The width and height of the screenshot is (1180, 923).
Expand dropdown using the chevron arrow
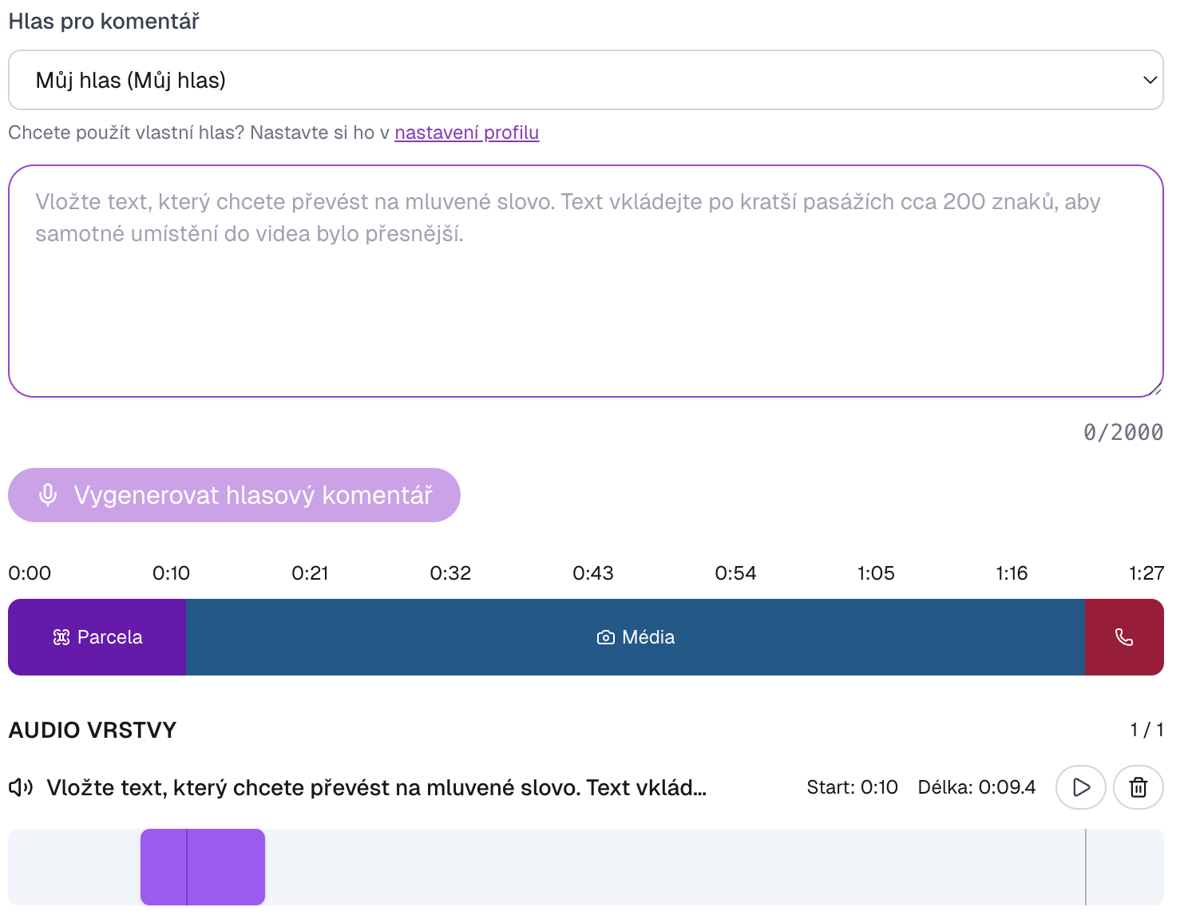click(x=1150, y=80)
